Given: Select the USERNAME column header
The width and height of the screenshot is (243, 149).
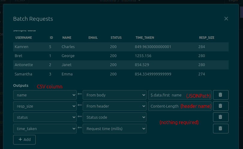Looking at the screenshot, I should point(24,38).
